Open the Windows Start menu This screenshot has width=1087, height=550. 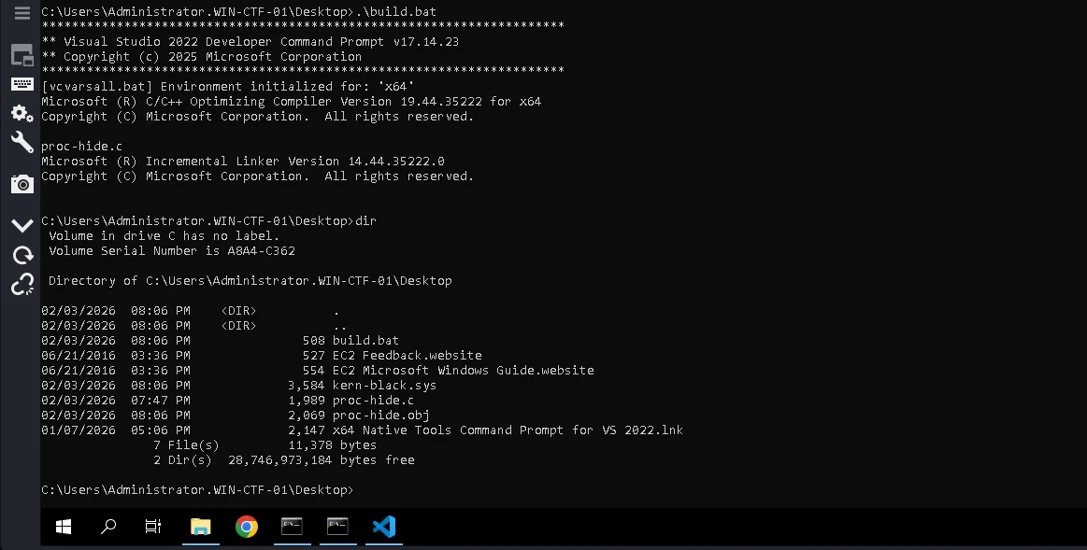click(64, 527)
